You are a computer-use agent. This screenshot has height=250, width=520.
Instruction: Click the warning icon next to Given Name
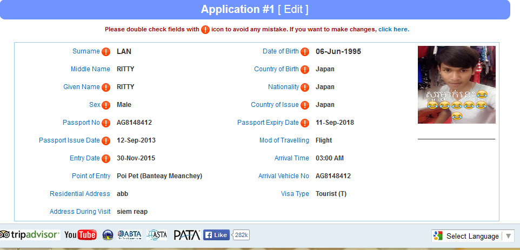click(106, 87)
